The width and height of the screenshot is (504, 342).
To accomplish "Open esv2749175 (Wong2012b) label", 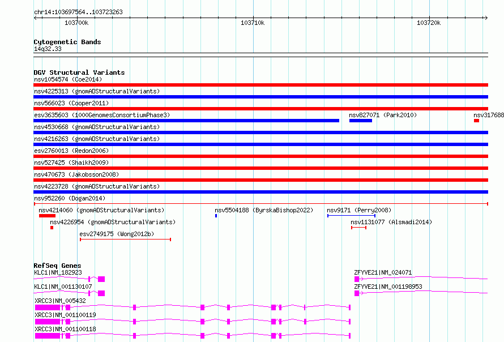I will pyautogui.click(x=117, y=234).
